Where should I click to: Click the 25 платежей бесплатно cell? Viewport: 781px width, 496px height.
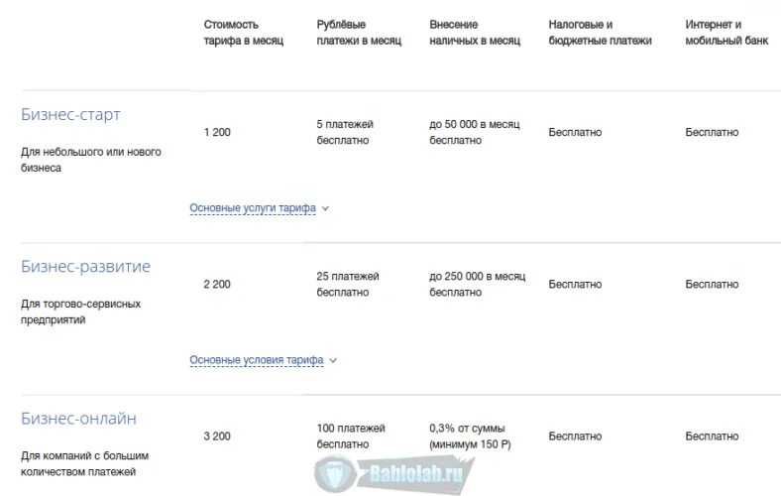click(348, 284)
